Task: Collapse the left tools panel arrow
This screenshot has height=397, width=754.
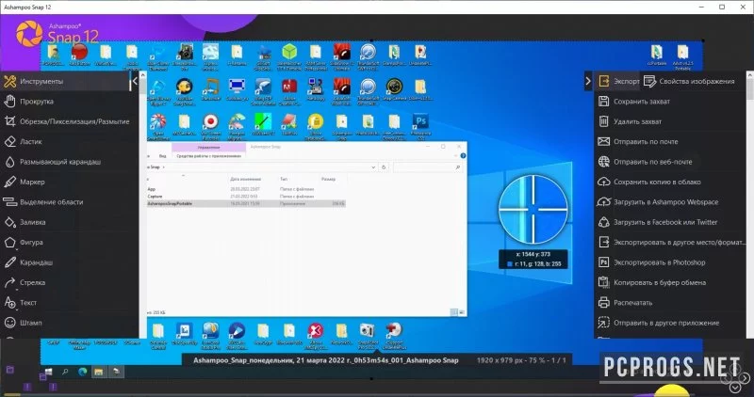Action: pyautogui.click(x=135, y=81)
